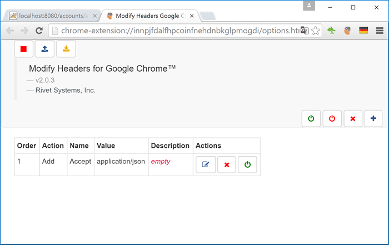Open a new browser tab
The height and width of the screenshot is (245, 389).
point(208,16)
